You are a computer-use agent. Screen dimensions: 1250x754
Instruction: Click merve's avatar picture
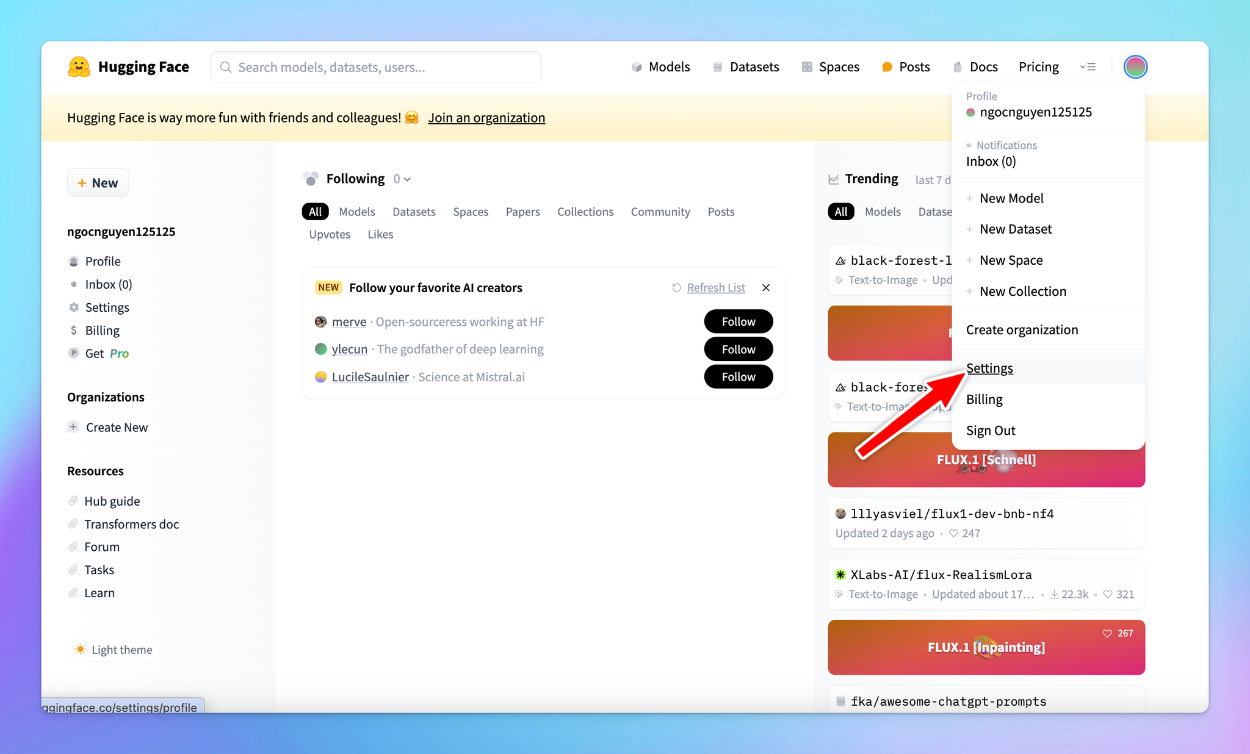click(x=320, y=321)
